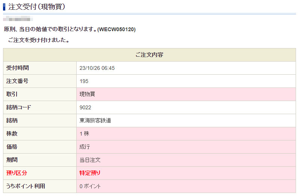Click the stock code 9022
This screenshot has height=196, width=299.
click(85, 107)
